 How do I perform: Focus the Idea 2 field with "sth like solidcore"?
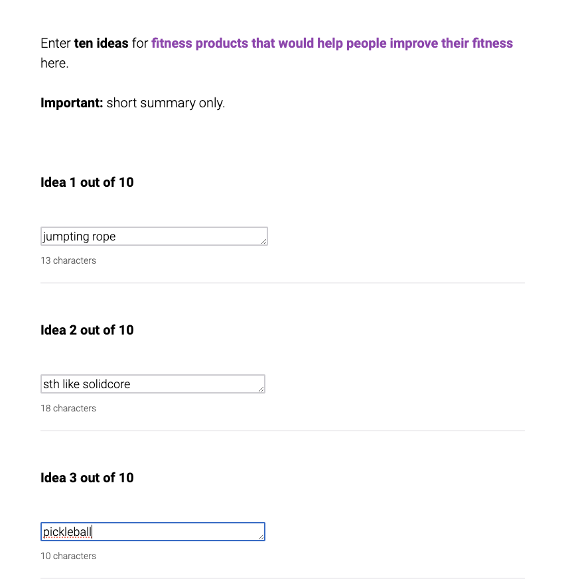tap(151, 384)
